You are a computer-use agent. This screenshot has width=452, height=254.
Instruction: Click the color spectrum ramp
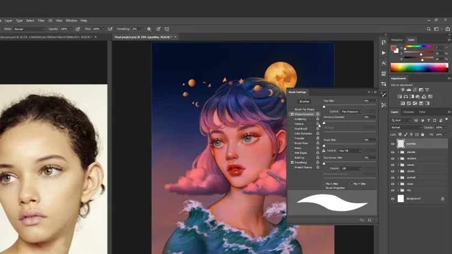pos(419,68)
